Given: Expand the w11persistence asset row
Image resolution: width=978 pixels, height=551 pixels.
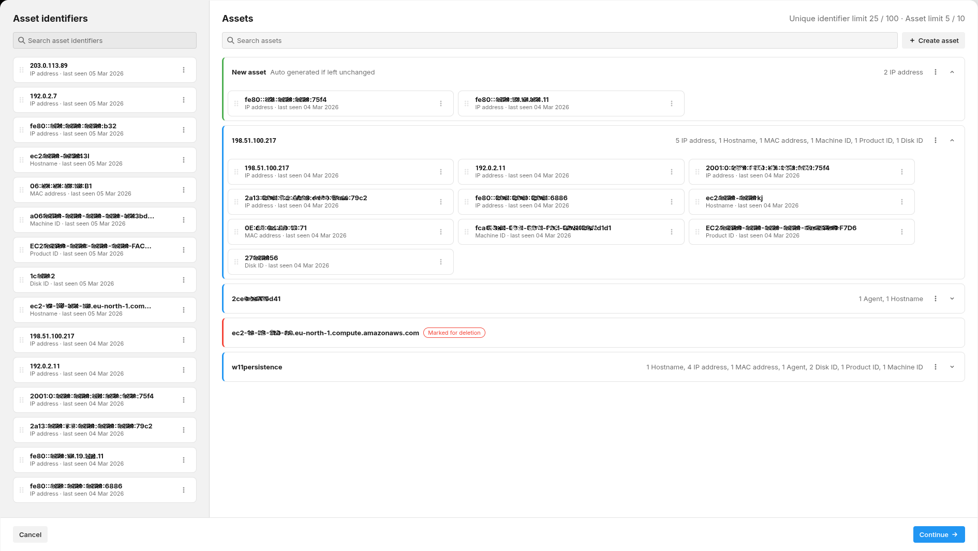Looking at the screenshot, I should pos(953,367).
